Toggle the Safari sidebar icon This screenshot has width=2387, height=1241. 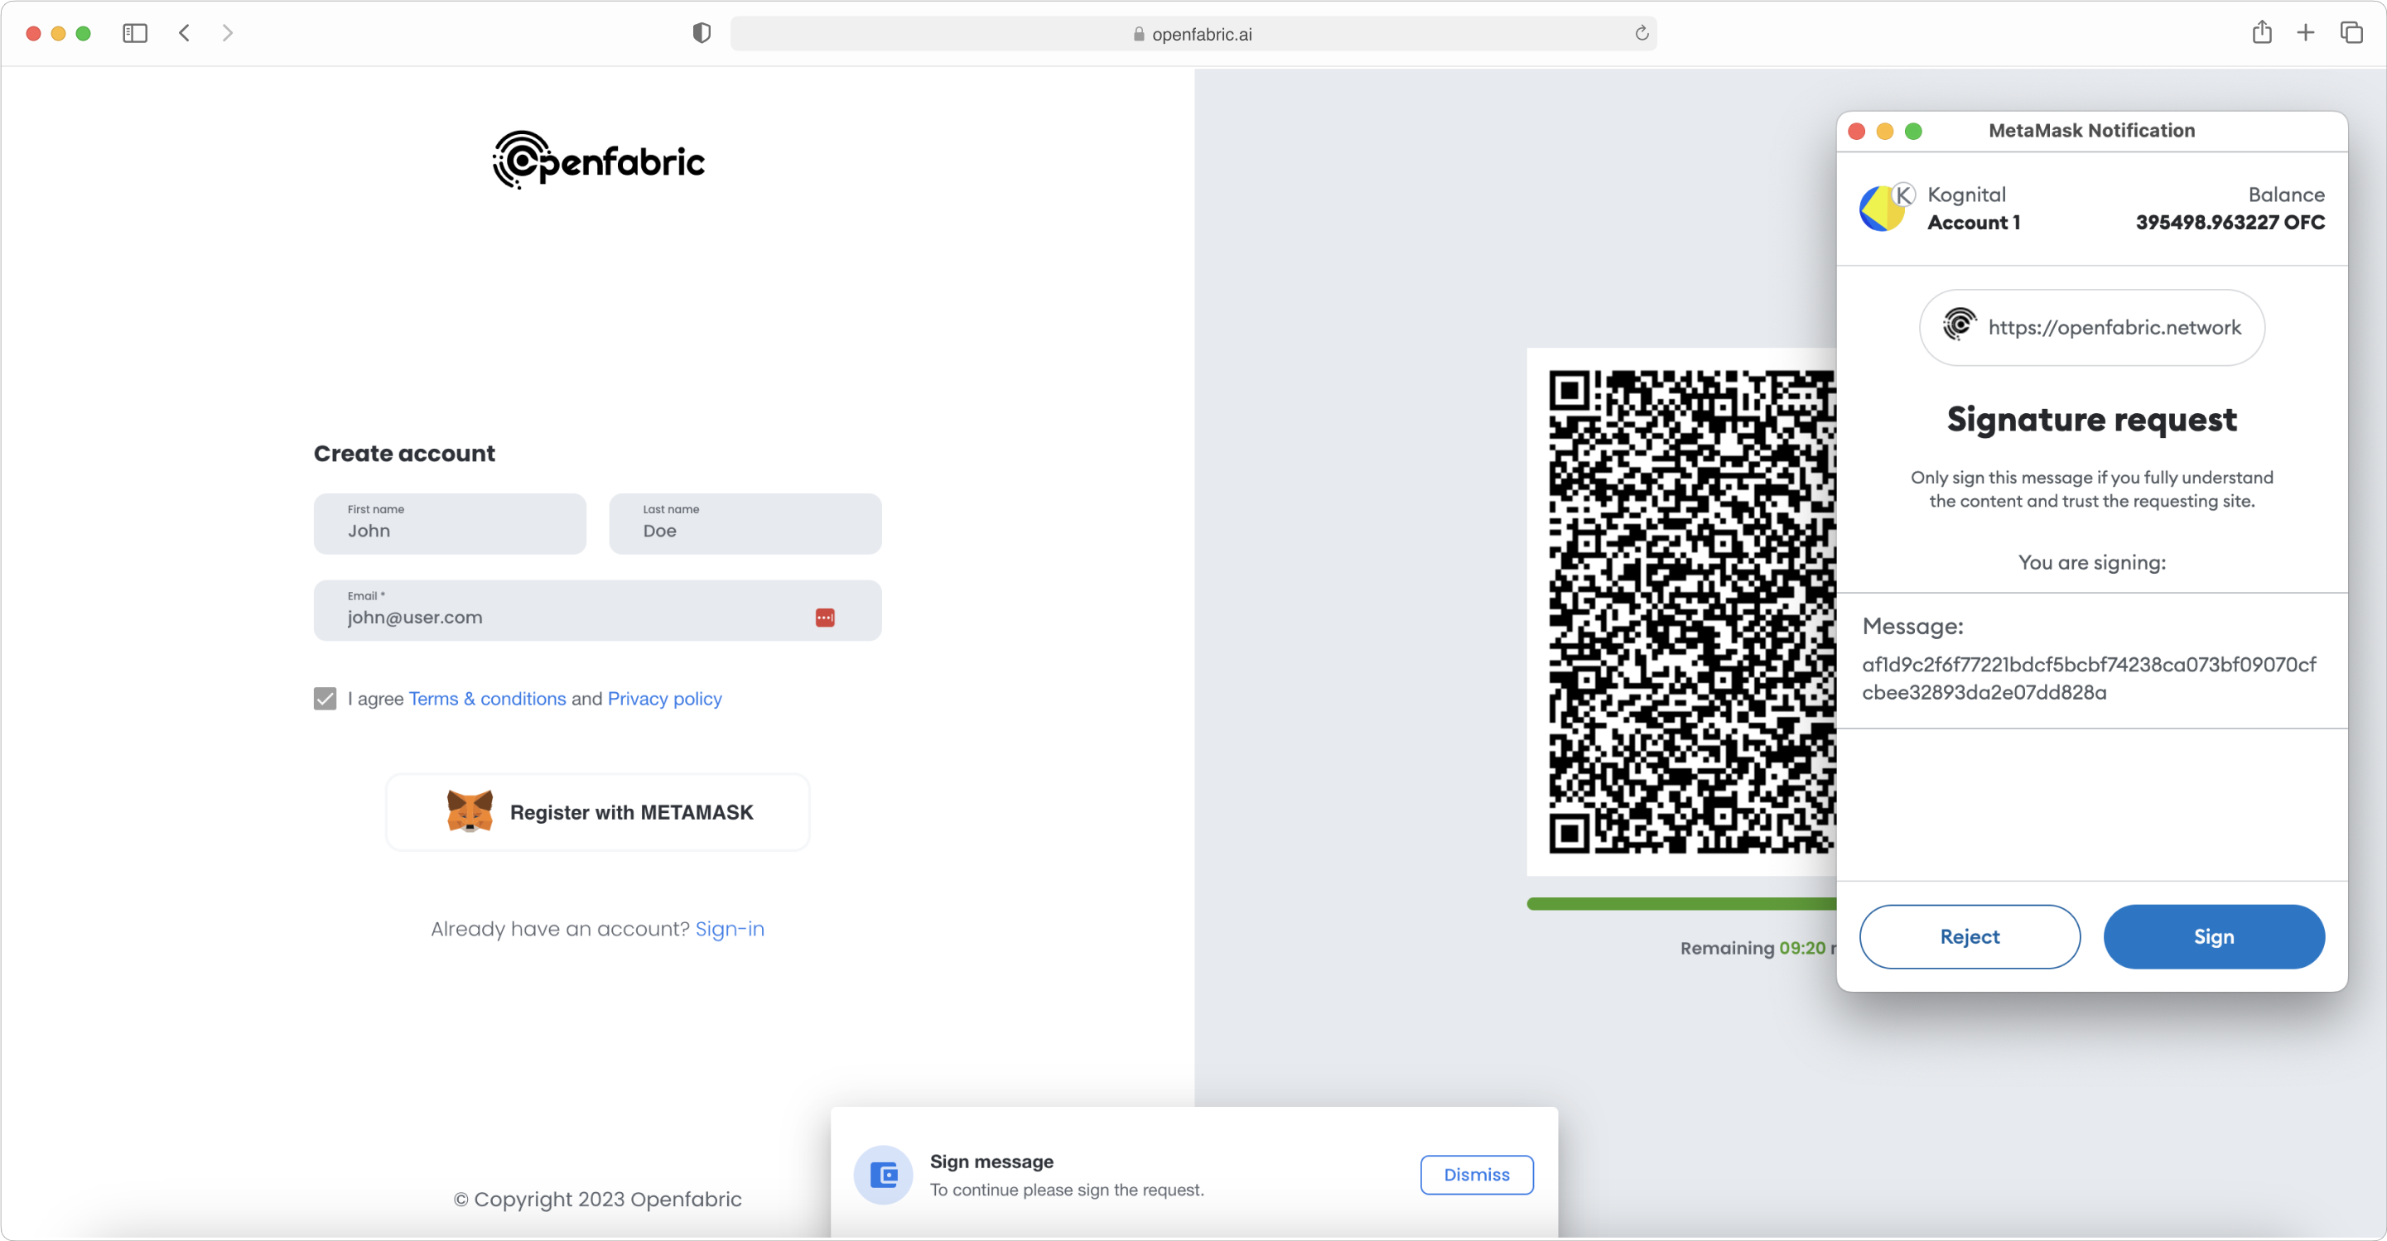(x=134, y=33)
